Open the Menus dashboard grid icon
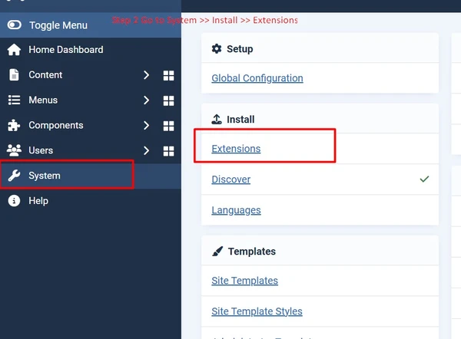This screenshot has height=339, width=461. coord(168,100)
